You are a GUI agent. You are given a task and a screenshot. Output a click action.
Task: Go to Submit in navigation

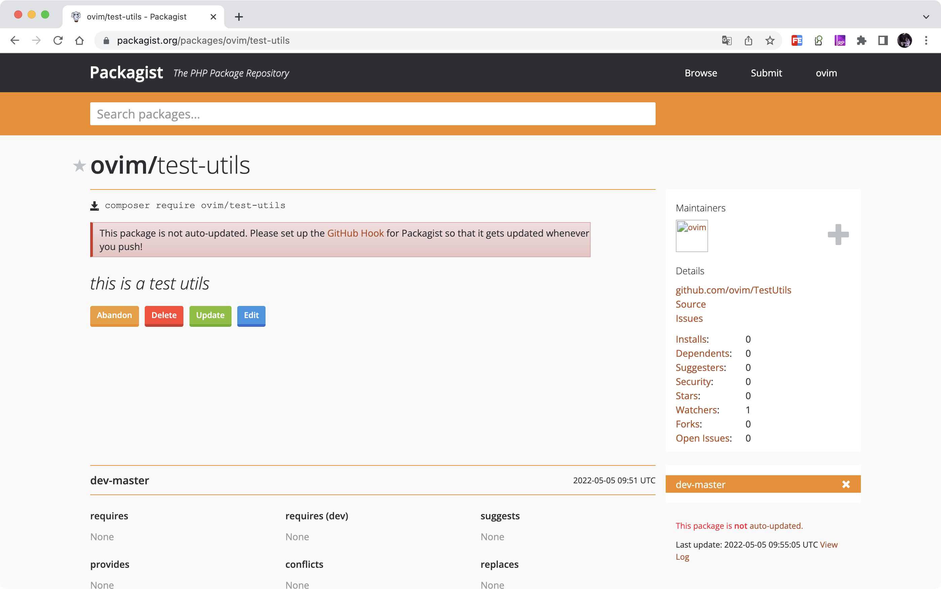[x=766, y=73]
